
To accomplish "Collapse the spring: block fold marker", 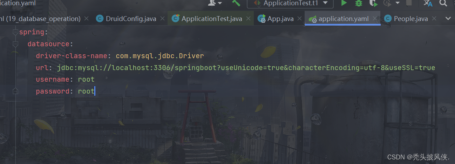I will (x=15, y=32).
